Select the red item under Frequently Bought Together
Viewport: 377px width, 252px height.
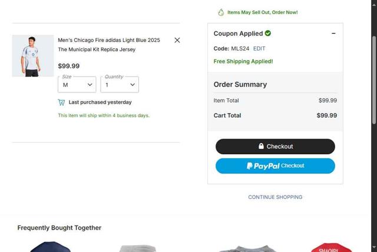pos(331,247)
